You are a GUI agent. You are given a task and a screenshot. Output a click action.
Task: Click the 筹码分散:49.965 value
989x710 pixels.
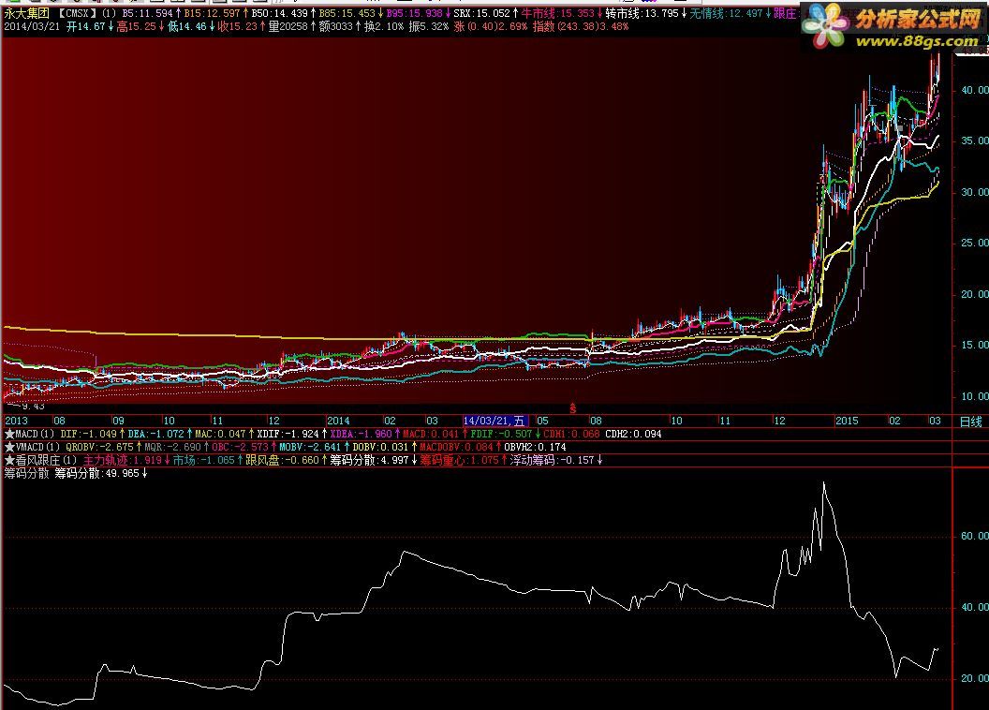click(97, 474)
